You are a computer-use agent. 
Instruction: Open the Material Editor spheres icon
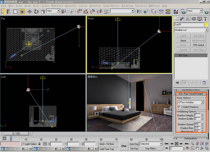176,12
